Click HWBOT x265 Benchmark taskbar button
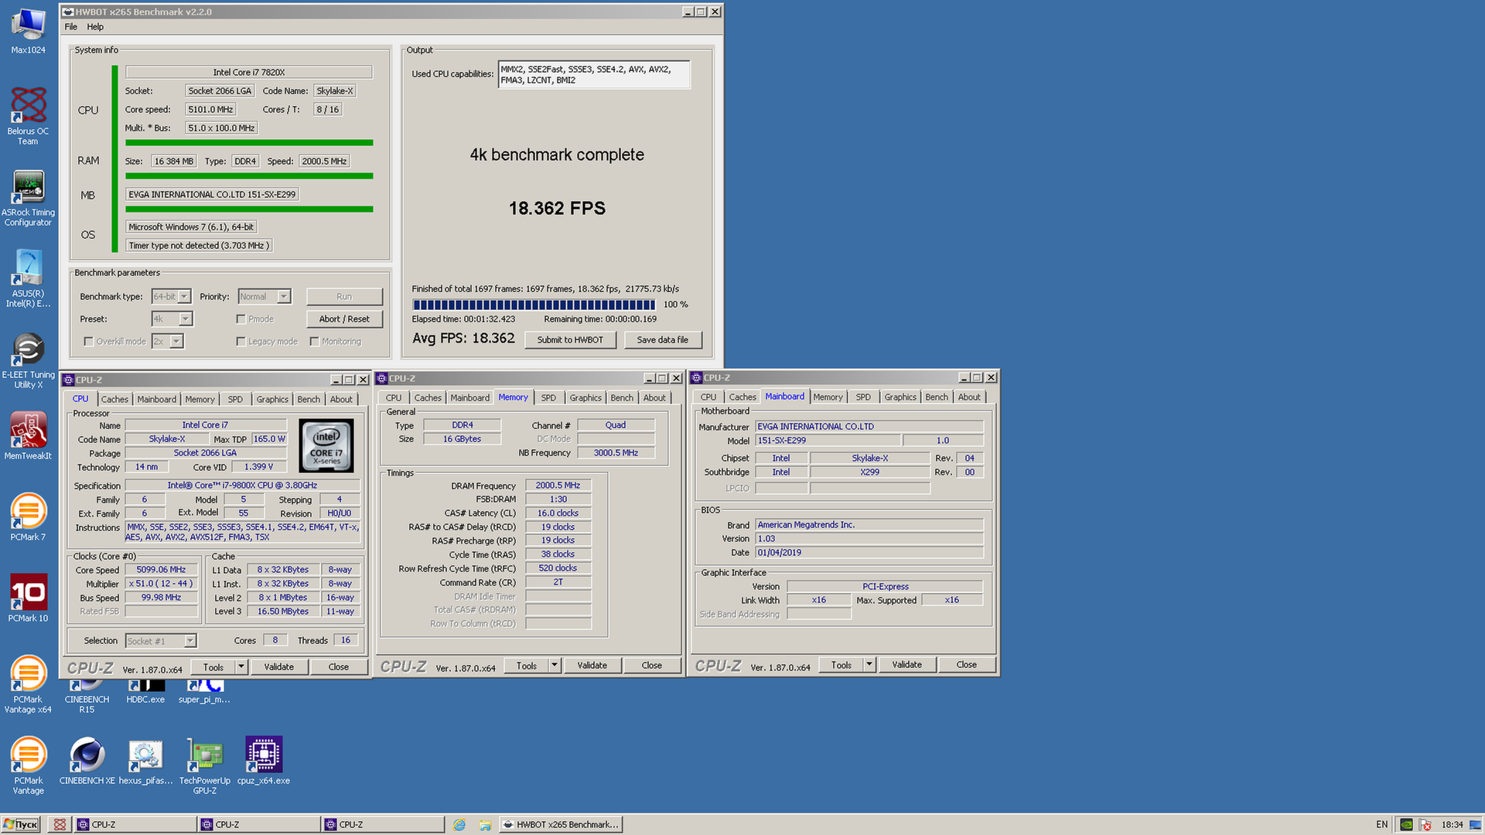This screenshot has height=835, width=1485. tap(561, 825)
